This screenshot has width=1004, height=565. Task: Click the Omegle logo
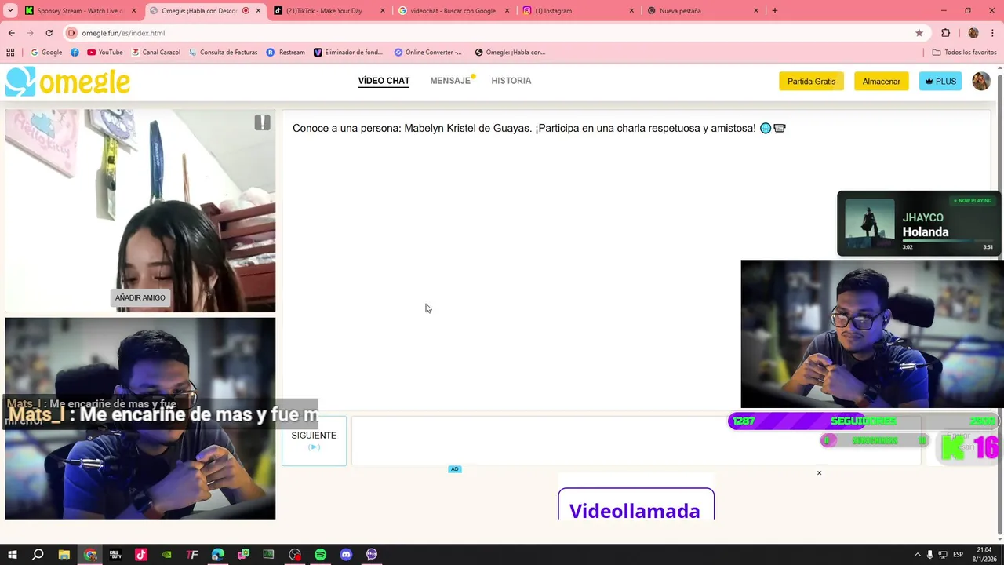click(68, 82)
